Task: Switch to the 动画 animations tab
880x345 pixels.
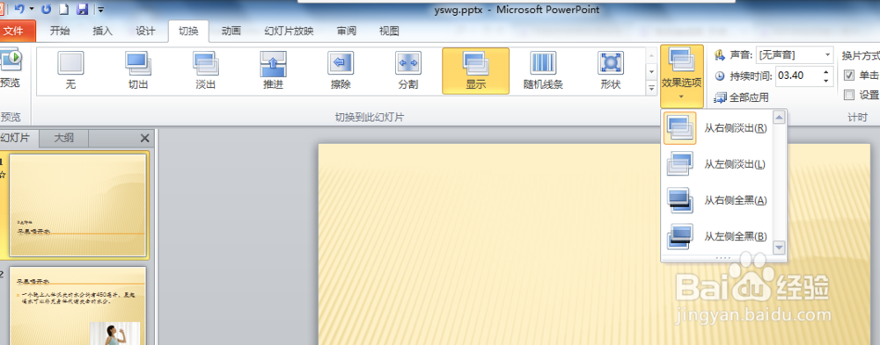Action: (x=231, y=32)
